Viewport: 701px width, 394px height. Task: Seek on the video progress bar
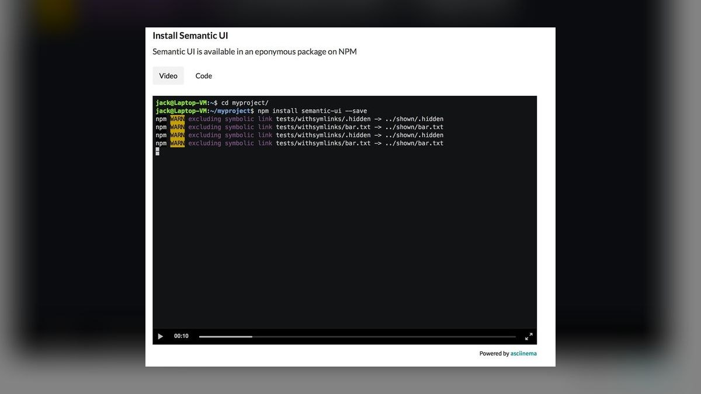pyautogui.click(x=358, y=336)
